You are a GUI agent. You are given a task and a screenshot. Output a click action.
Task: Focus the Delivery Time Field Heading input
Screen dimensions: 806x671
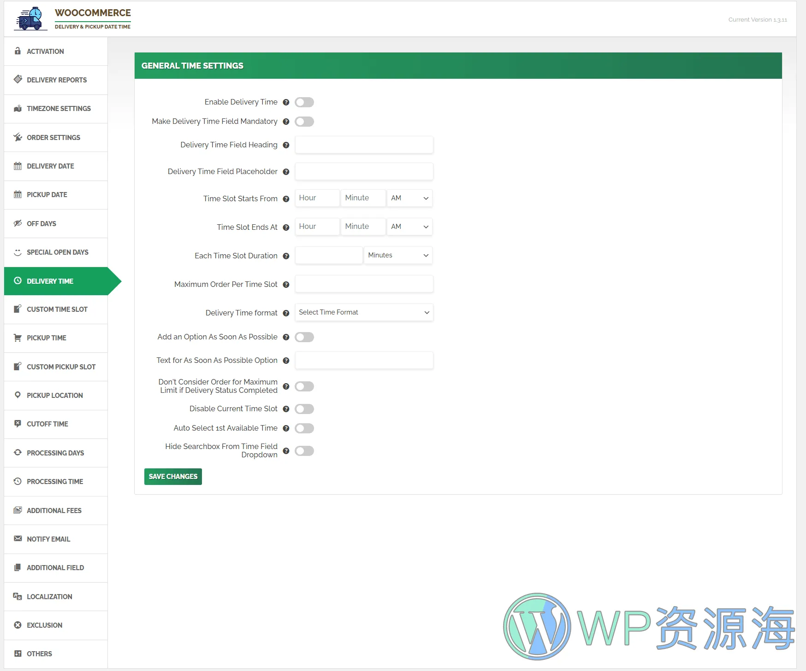tap(364, 145)
